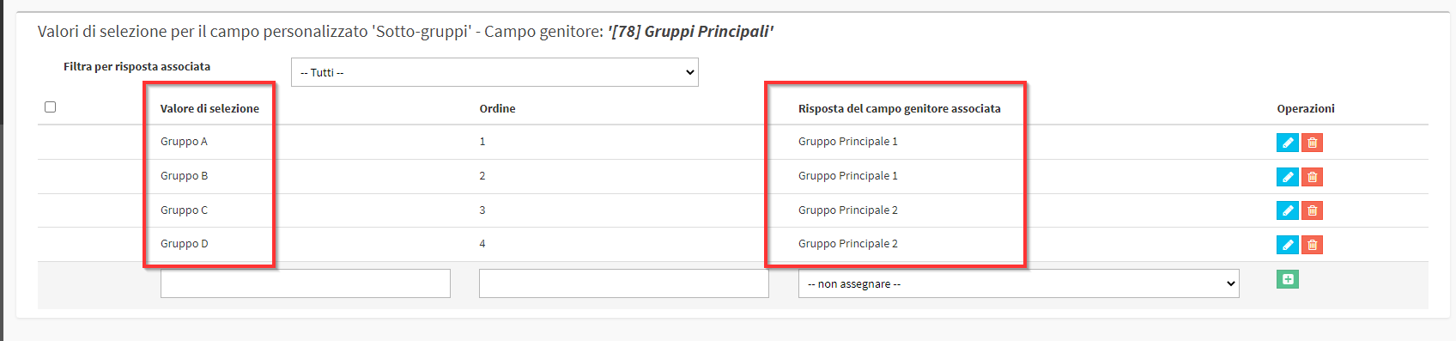1456x341 pixels.
Task: Focus the new Ordine input field
Action: click(623, 283)
